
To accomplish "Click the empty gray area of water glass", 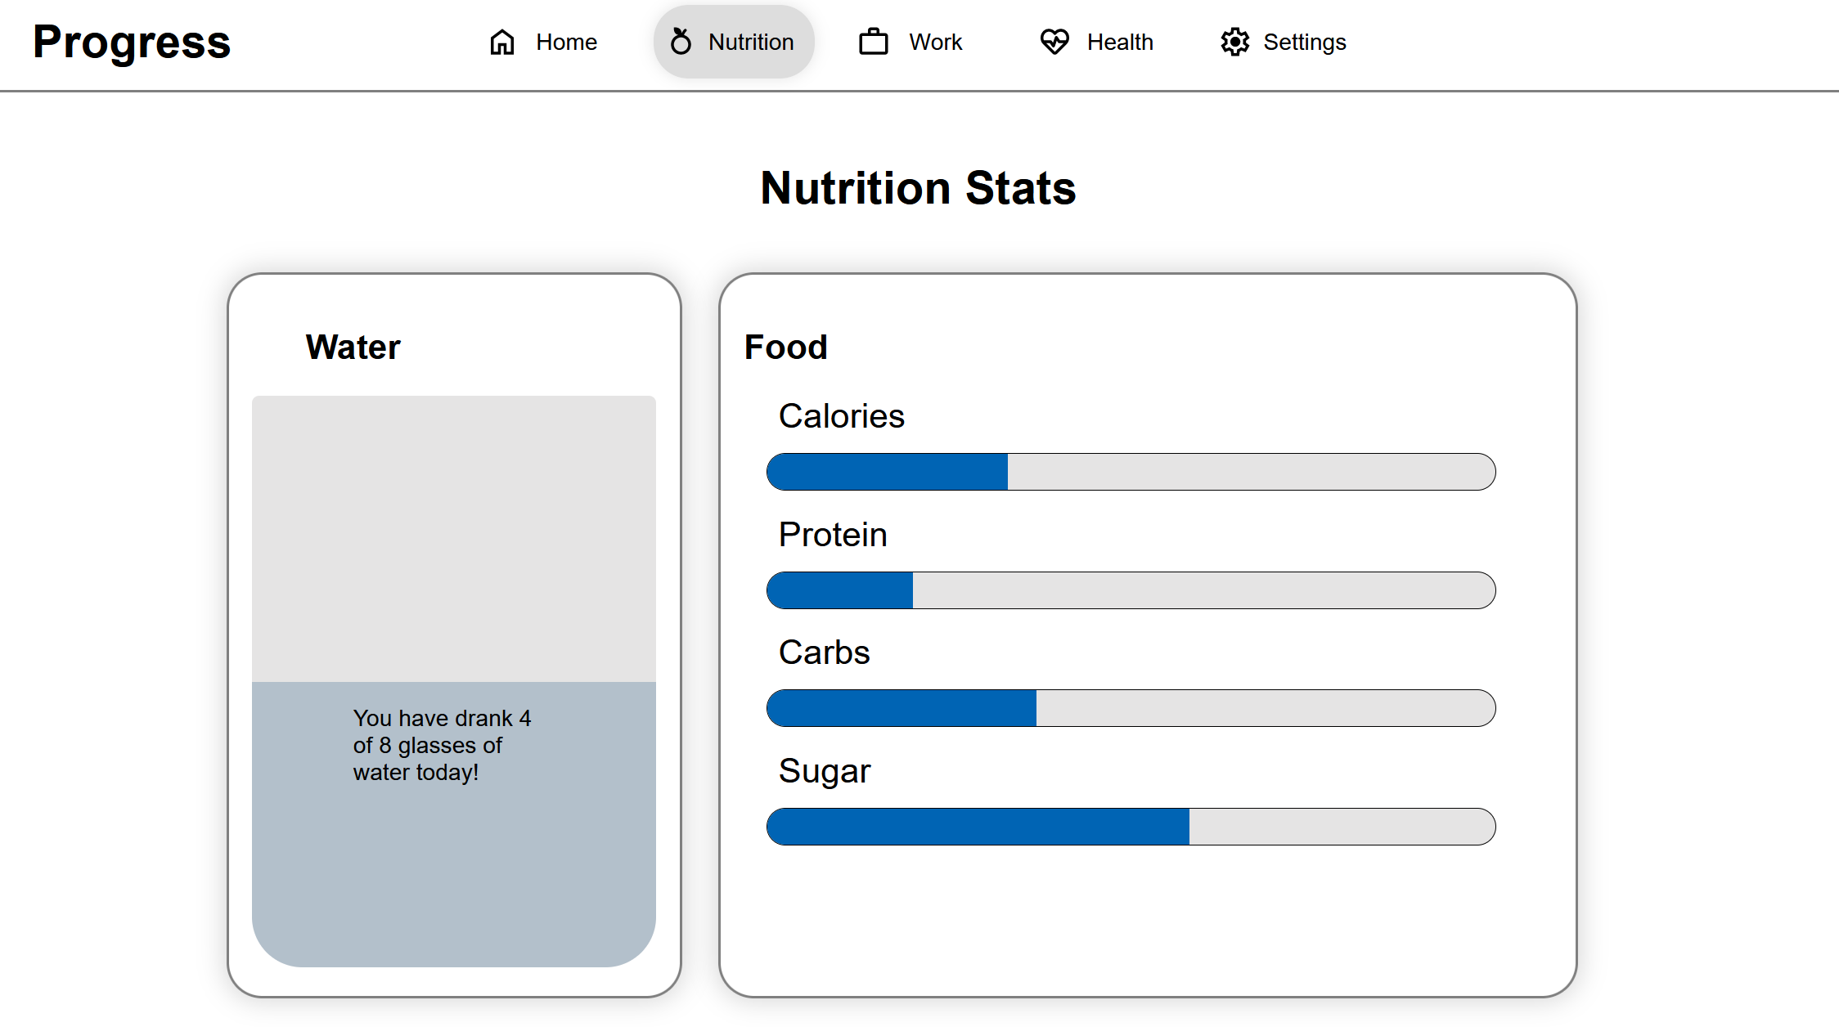I will pyautogui.click(x=453, y=538).
